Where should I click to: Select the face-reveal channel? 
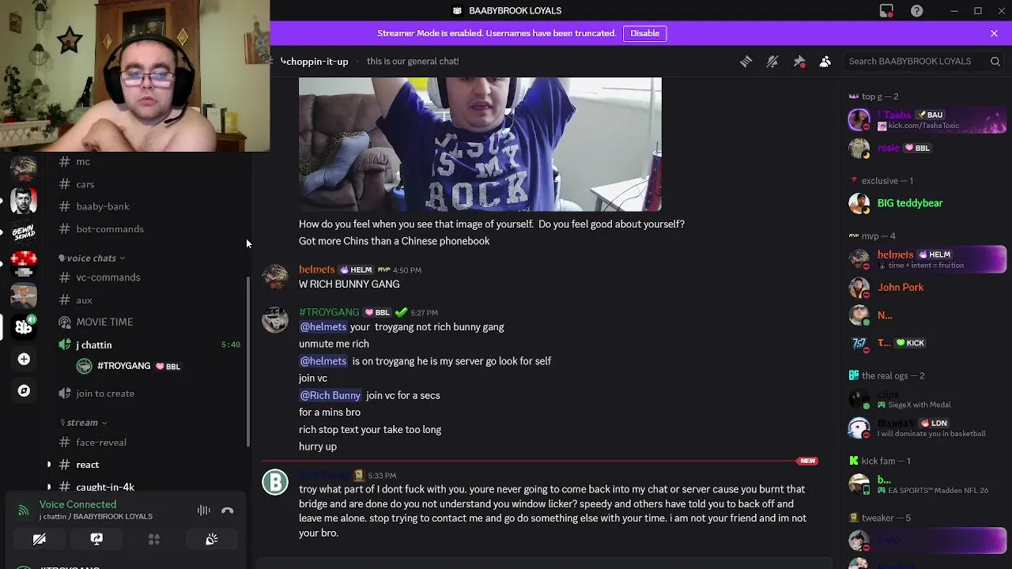[101, 443]
